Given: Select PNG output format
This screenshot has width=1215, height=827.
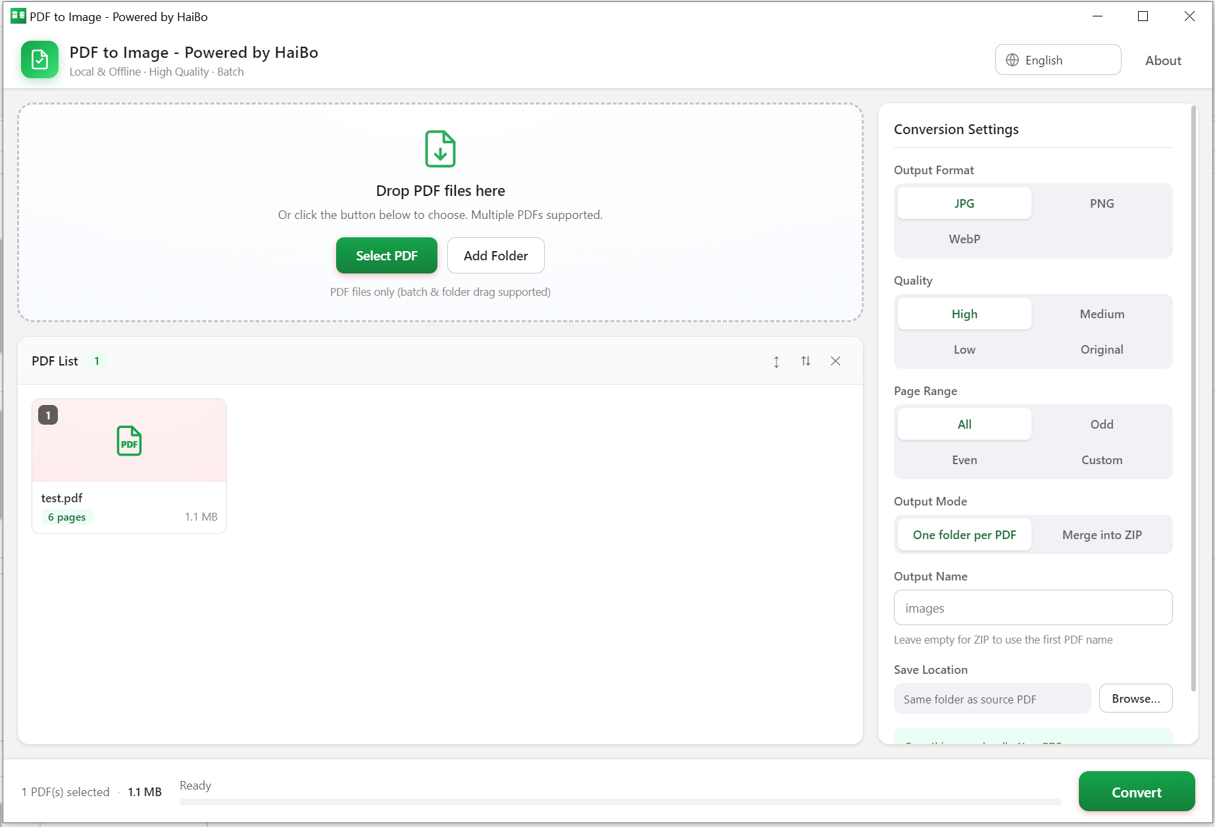Looking at the screenshot, I should point(1102,203).
